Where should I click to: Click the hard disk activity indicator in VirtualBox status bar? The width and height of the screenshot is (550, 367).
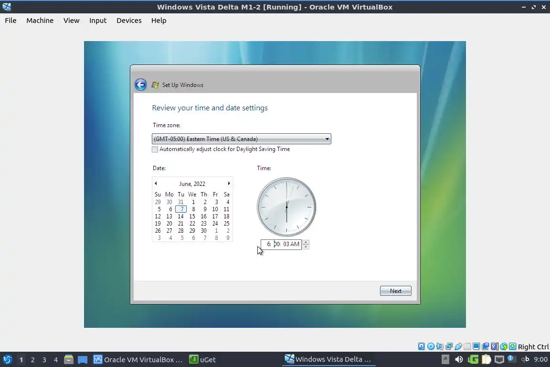[x=421, y=346]
